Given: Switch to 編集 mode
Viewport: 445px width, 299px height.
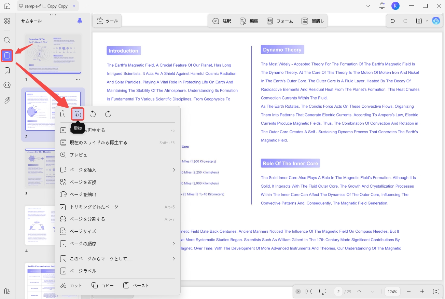Looking at the screenshot, I should [249, 21].
